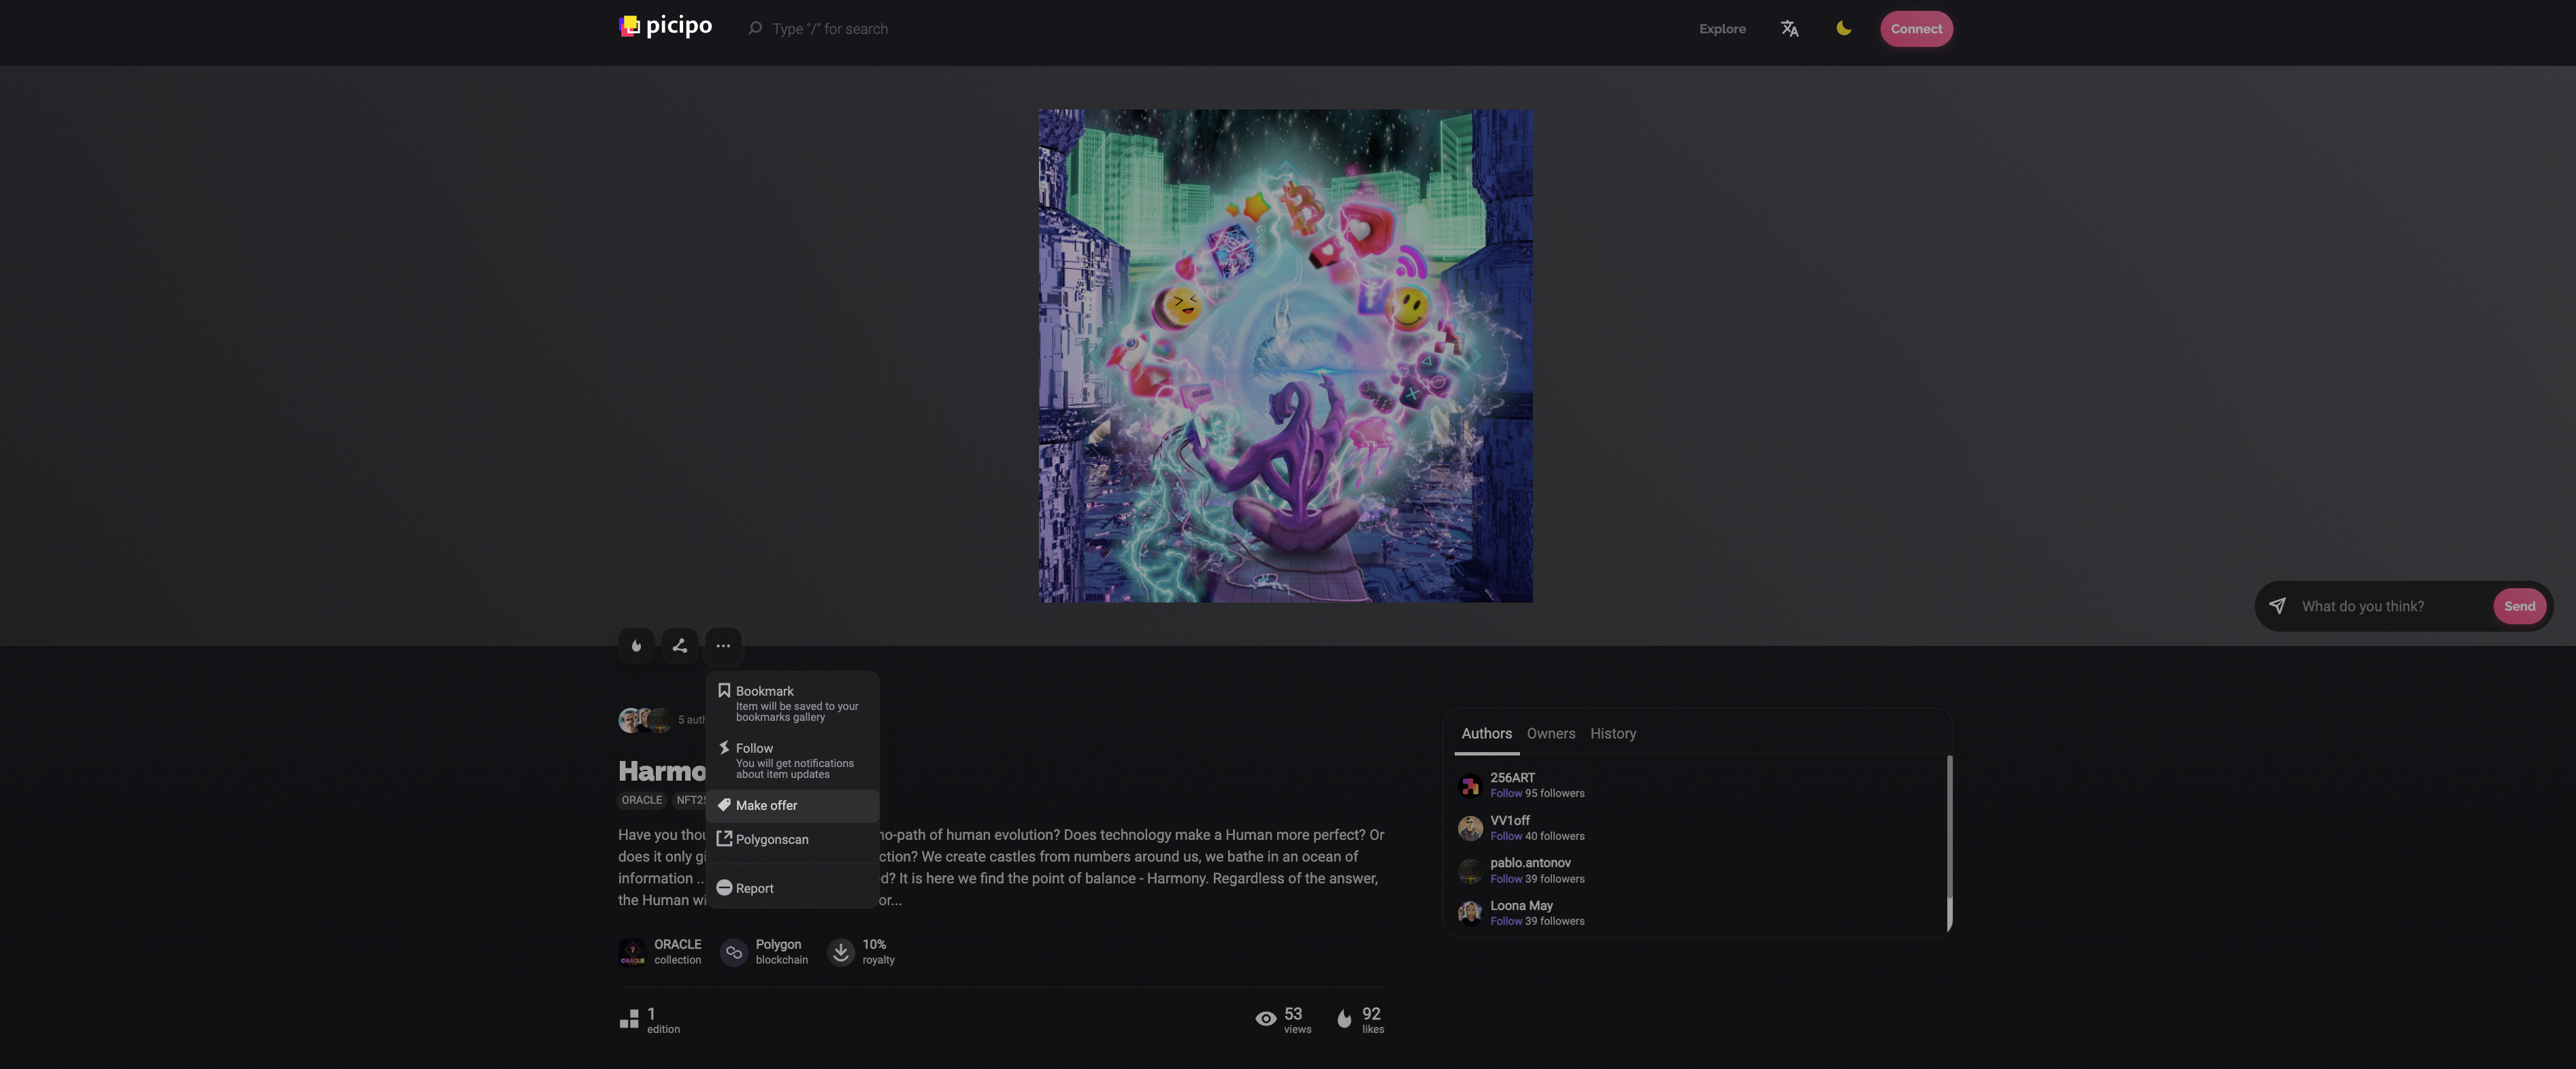Click the 53 views count
This screenshot has width=2576, height=1069.
pos(1297,1020)
